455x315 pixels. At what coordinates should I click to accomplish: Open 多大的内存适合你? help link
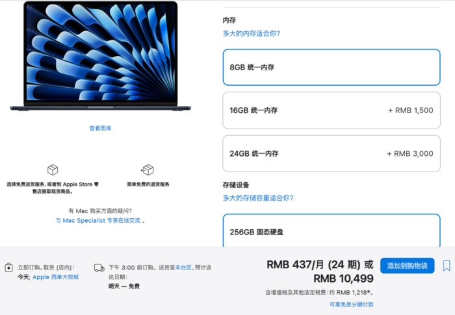252,33
